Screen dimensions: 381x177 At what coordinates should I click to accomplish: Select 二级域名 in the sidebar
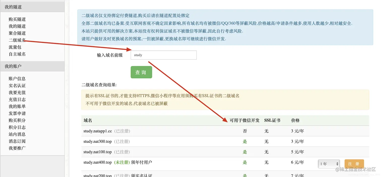coord(17,40)
